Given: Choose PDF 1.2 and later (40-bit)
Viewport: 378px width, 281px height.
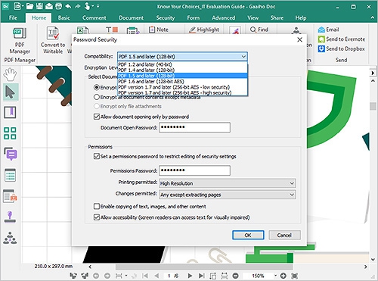Looking at the screenshot, I should [182, 64].
